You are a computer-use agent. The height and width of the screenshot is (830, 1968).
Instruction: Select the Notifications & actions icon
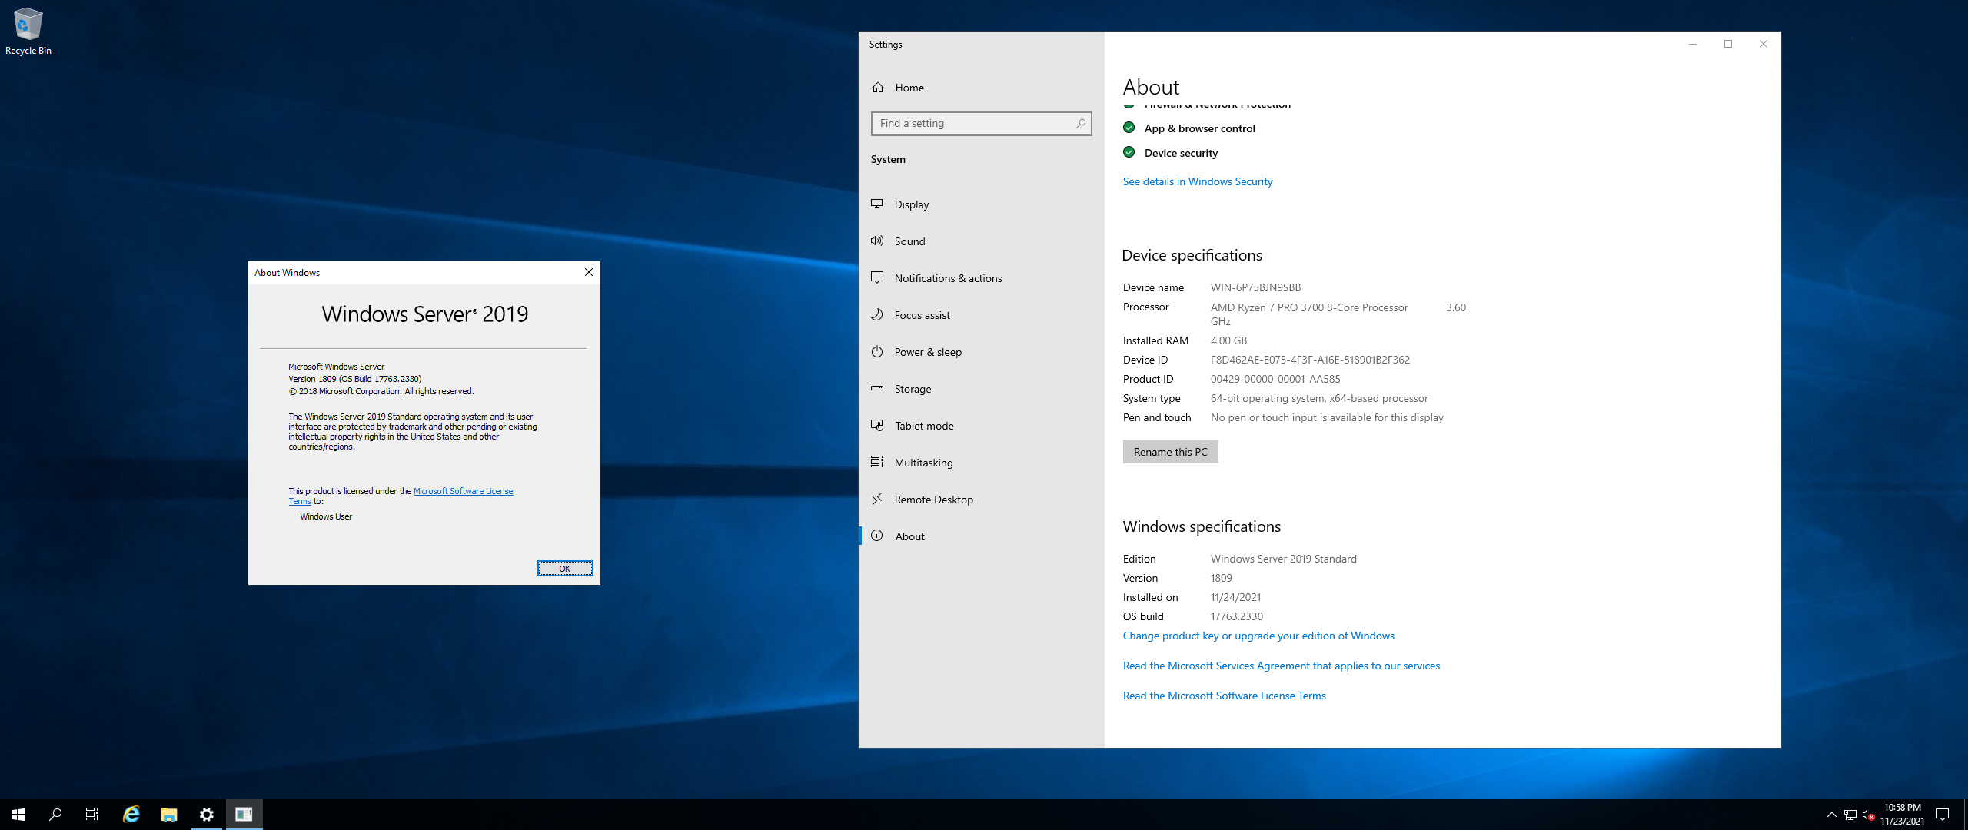coord(877,277)
